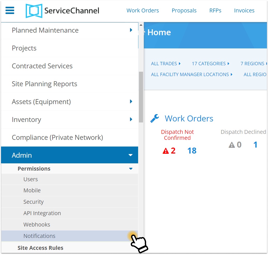
Task: Open Notifications under Permissions
Action: click(70, 236)
